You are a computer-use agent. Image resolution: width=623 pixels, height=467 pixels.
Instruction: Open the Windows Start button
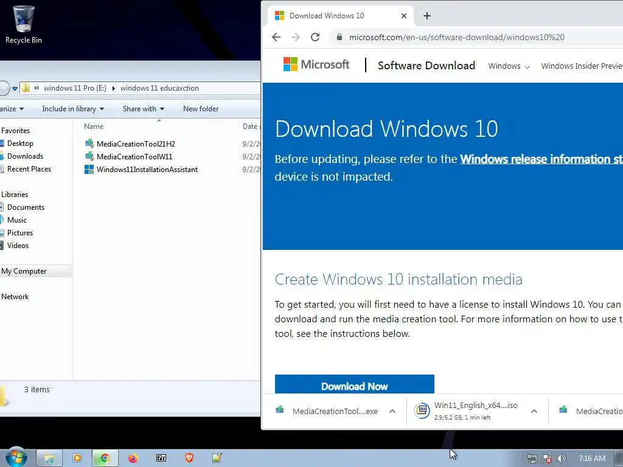(x=15, y=457)
